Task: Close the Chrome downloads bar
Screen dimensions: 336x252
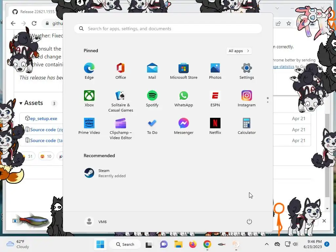Action: pos(324,221)
